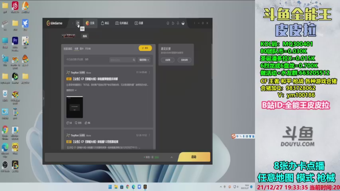Viewport: 340px width, 191px height.
Task: Show hidden tray icons chevron
Action: tap(221, 187)
